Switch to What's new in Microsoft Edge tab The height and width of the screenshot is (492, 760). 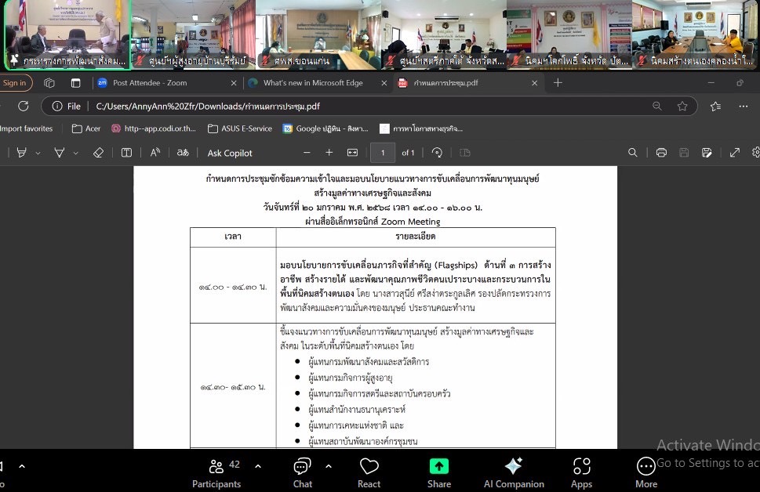pos(314,83)
